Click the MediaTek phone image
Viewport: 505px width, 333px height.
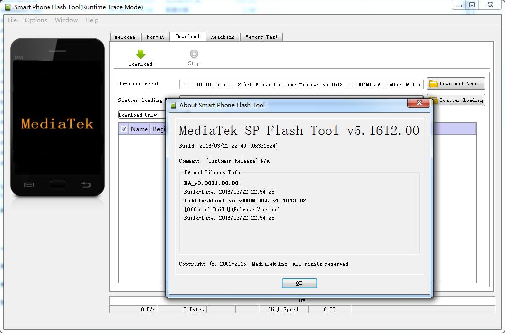[57, 117]
